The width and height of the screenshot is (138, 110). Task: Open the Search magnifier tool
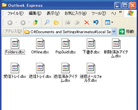click(47, 22)
